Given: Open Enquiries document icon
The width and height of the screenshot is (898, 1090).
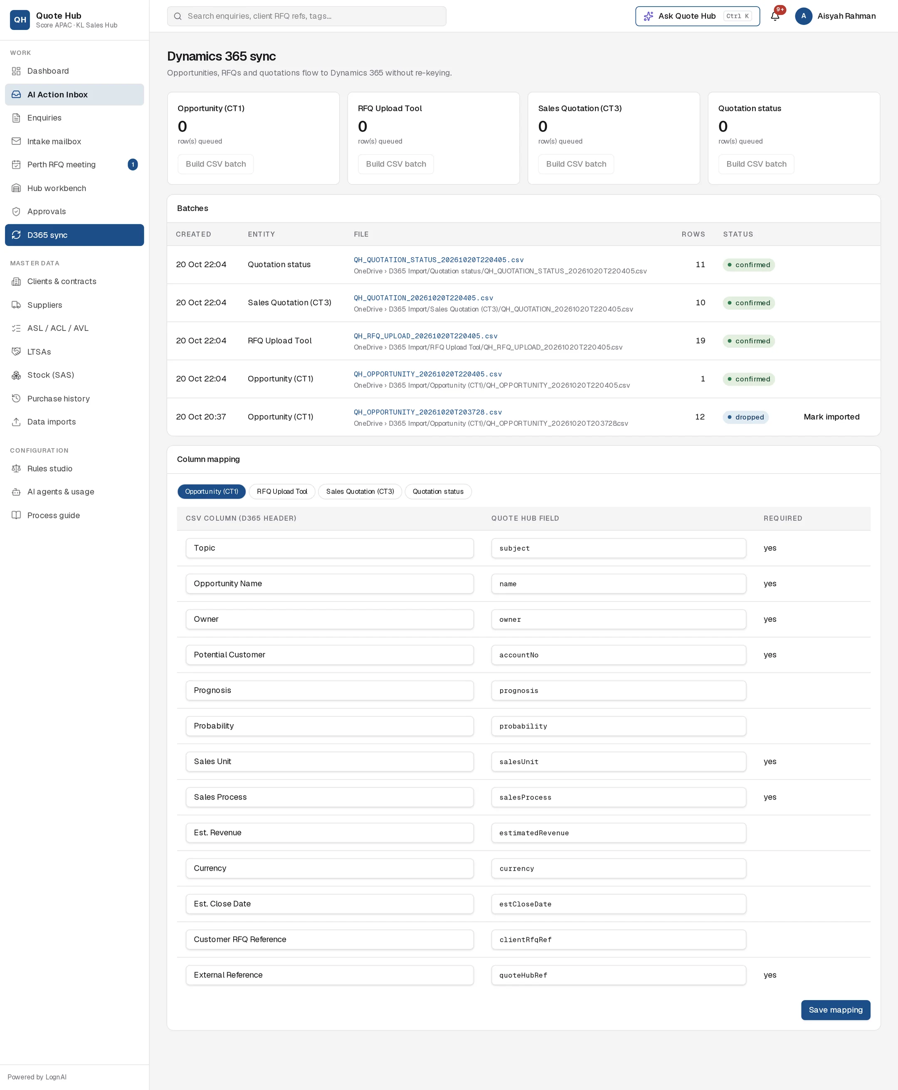Looking at the screenshot, I should (x=16, y=118).
